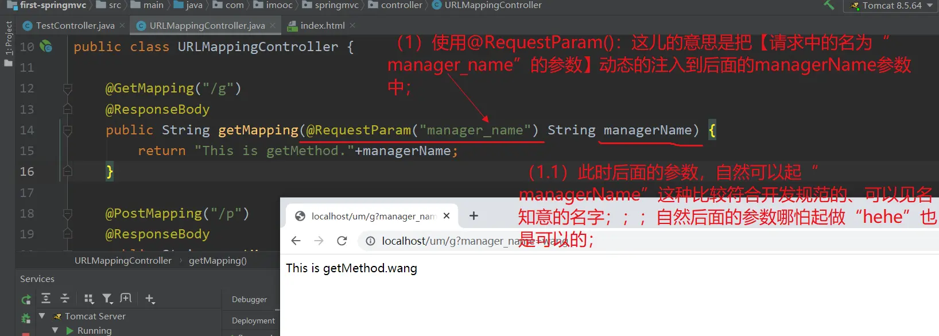The image size is (939, 336).
Task: Open the Group By menu in Services
Action: pyautogui.click(x=89, y=299)
